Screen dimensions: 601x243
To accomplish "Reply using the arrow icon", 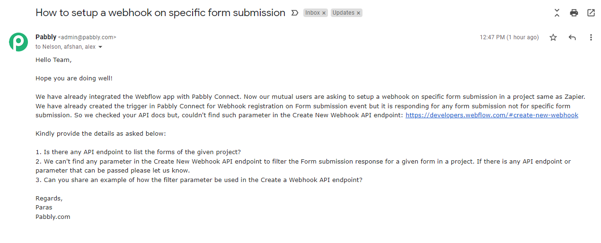I will tap(572, 37).
